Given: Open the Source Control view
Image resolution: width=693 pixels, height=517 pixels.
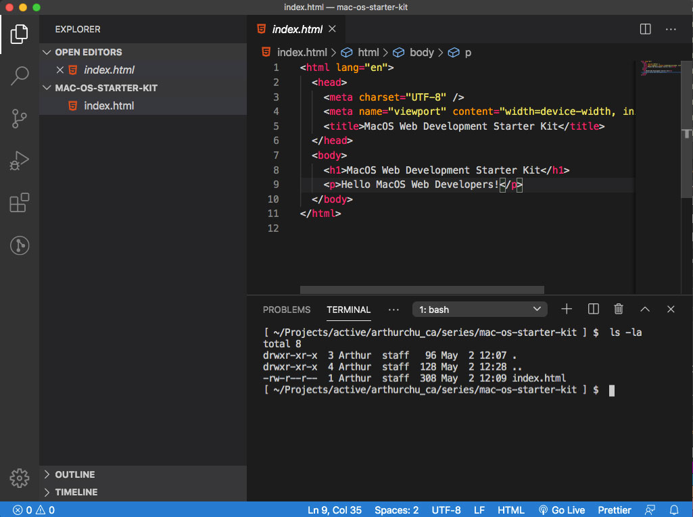Looking at the screenshot, I should [x=19, y=118].
